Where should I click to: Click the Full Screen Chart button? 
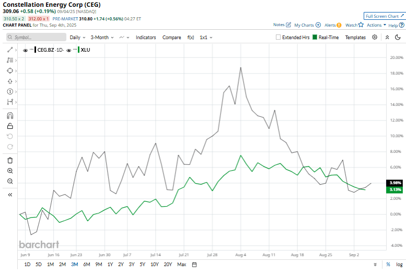[x=384, y=16]
